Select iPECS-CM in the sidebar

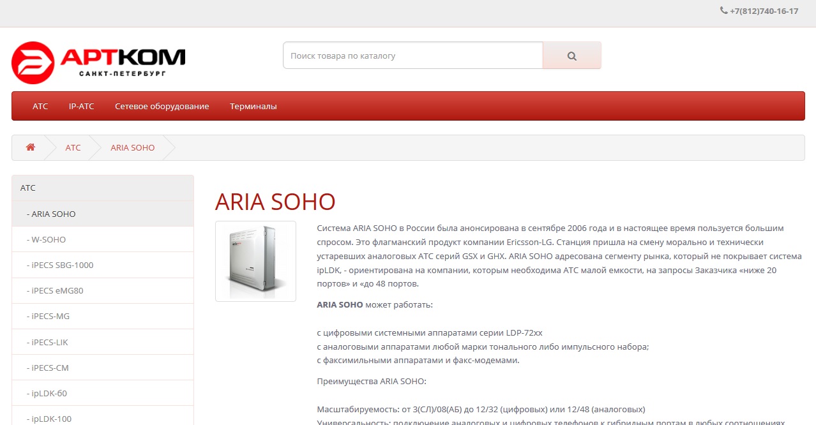103,368
